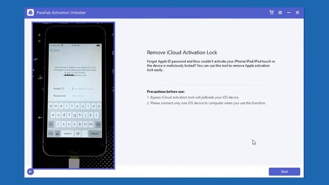Click the jailbreak precaution line 1
Screen dimensions: 329x185
[193, 97]
